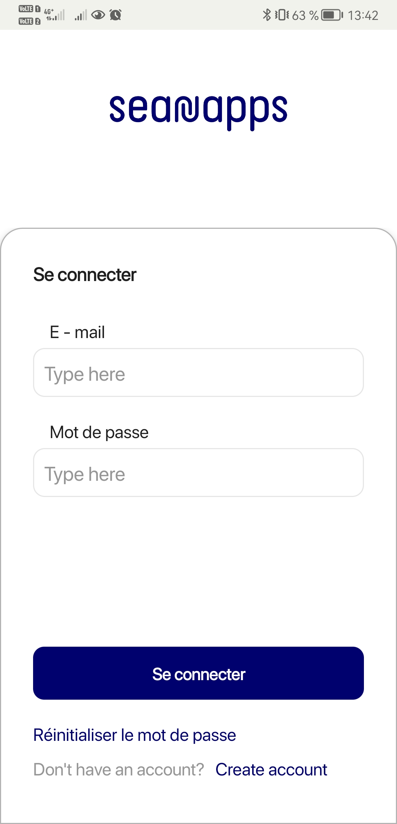Tap the second SIM signal bars
Viewport: 397px width, 824px height.
coord(81,15)
